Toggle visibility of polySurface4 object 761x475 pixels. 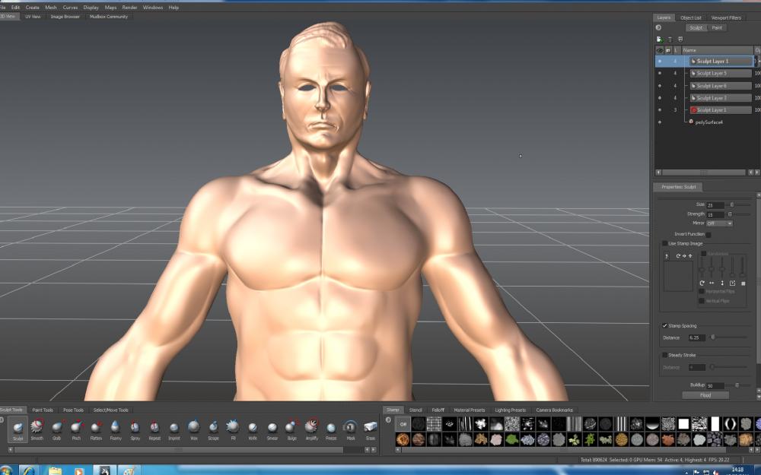click(x=659, y=122)
